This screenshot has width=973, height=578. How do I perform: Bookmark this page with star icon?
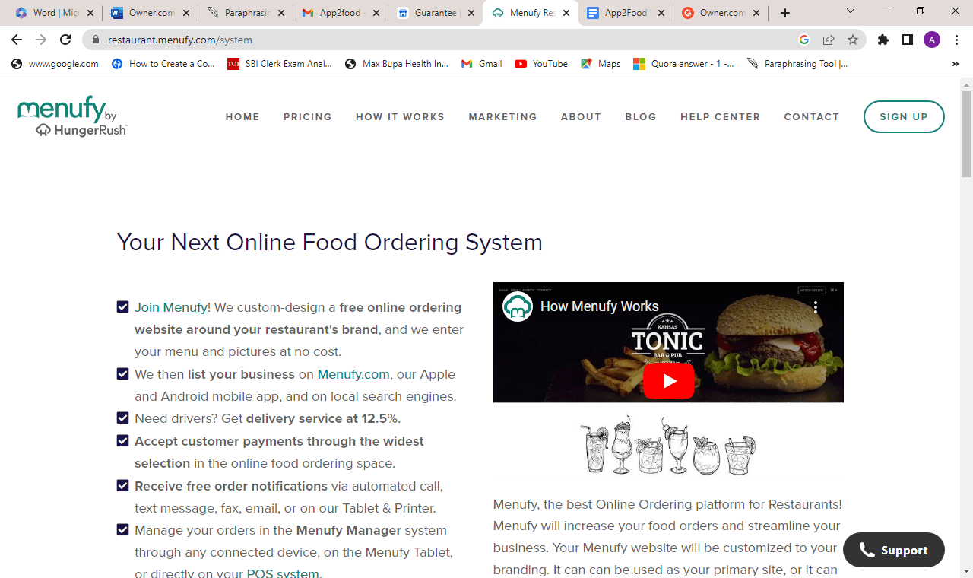853,40
